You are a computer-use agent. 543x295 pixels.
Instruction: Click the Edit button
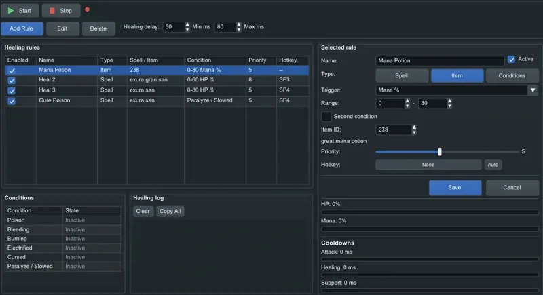coord(62,28)
